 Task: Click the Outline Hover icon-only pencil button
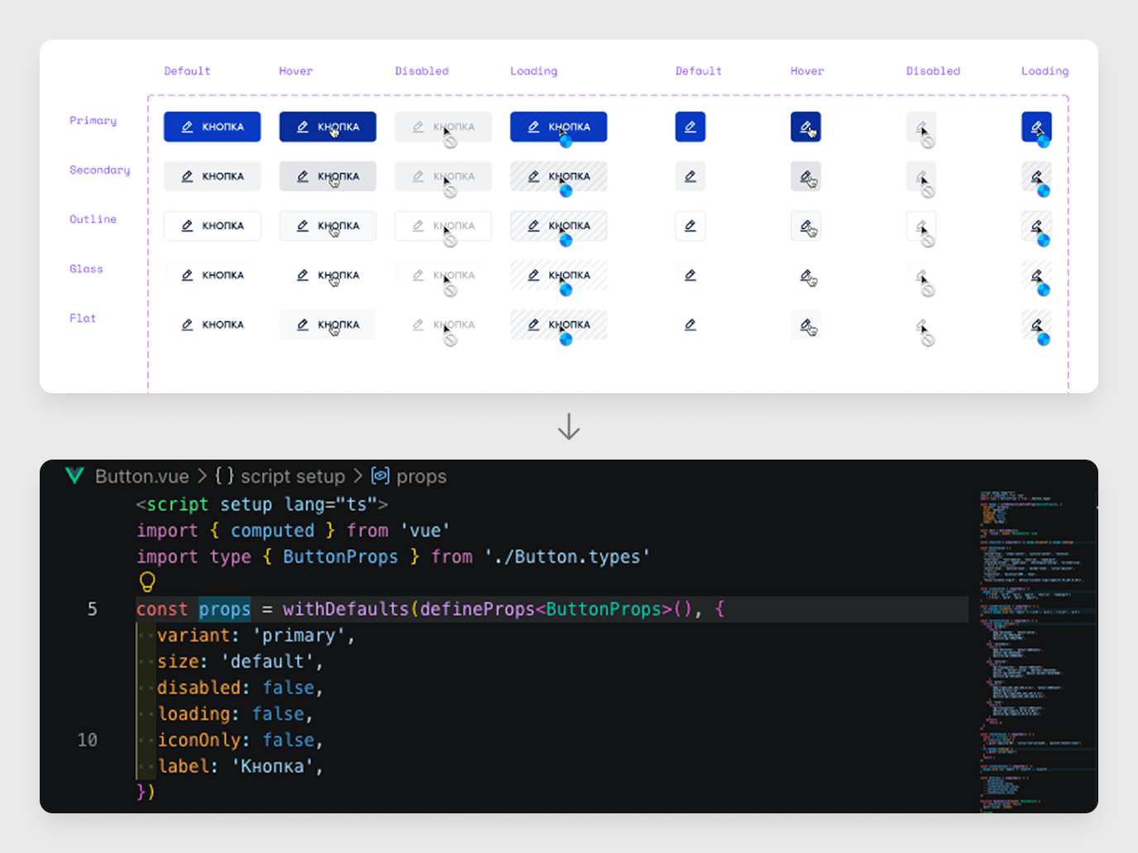(x=806, y=226)
